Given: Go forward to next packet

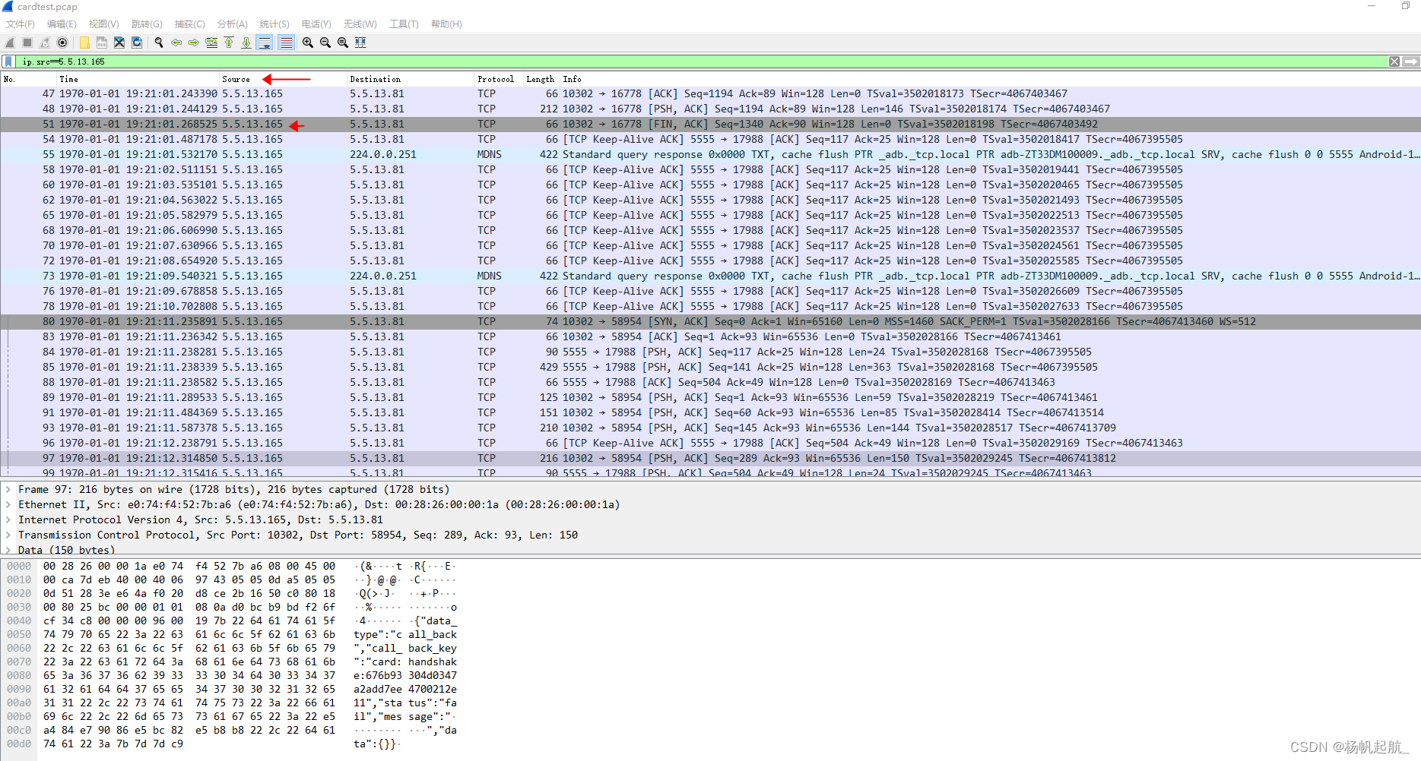Looking at the screenshot, I should click(x=194, y=43).
